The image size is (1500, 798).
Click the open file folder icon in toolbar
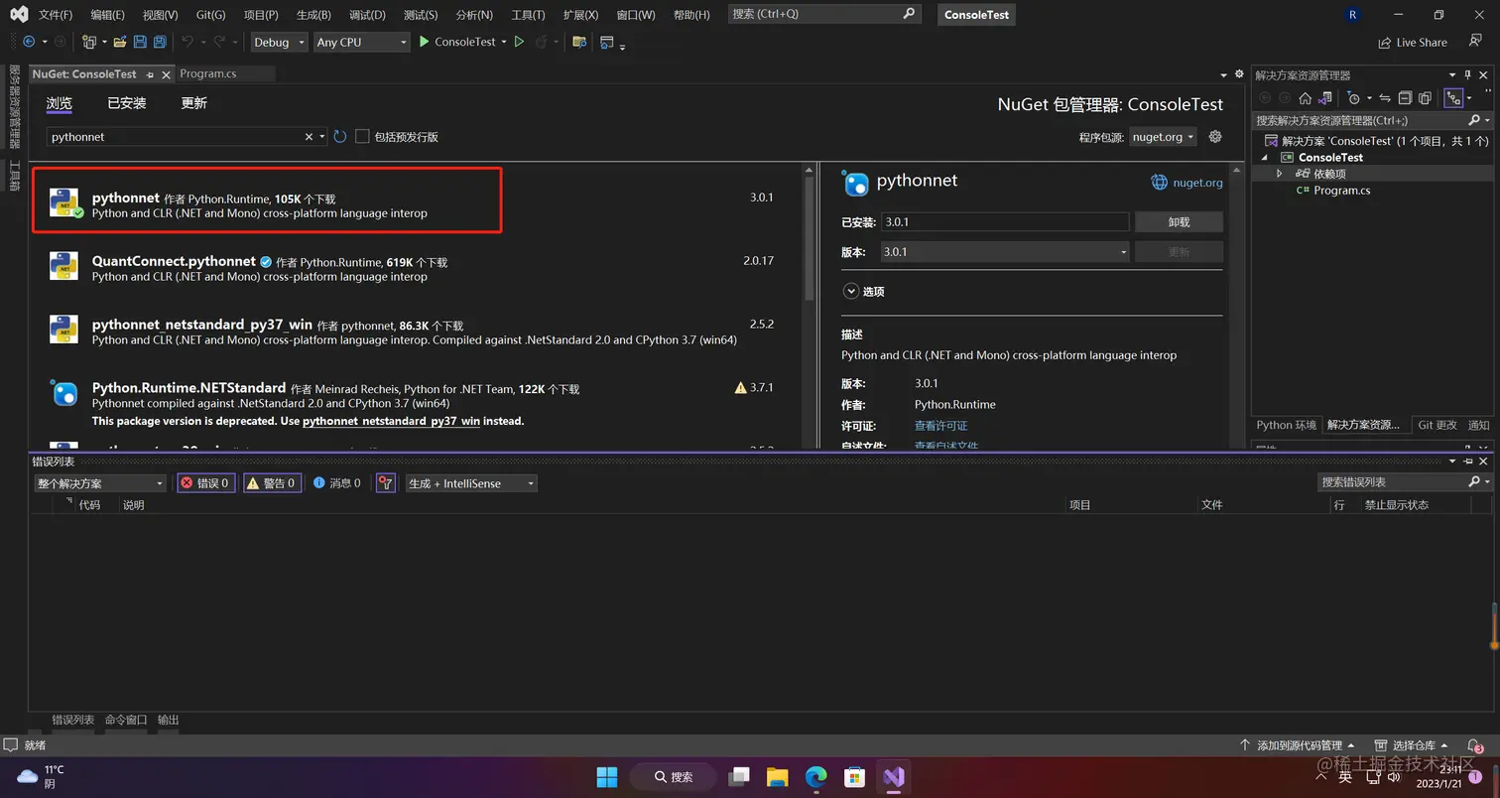coord(120,42)
